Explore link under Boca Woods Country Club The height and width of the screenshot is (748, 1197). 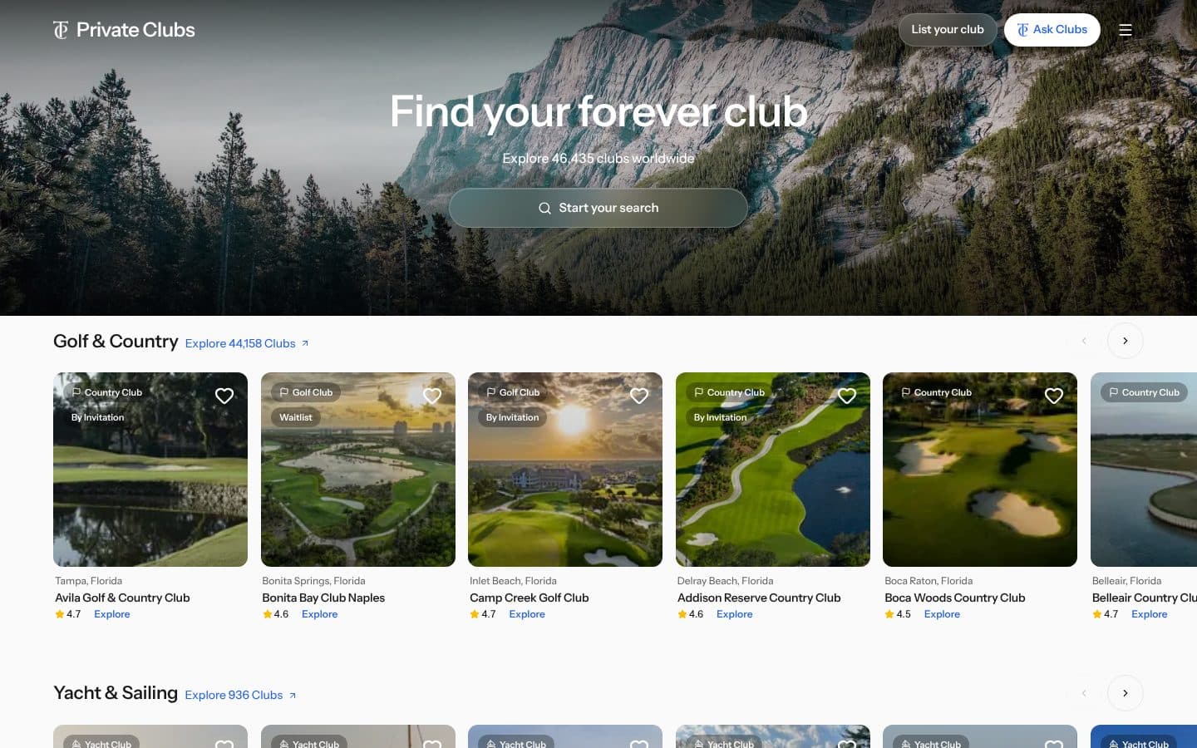[x=942, y=614]
